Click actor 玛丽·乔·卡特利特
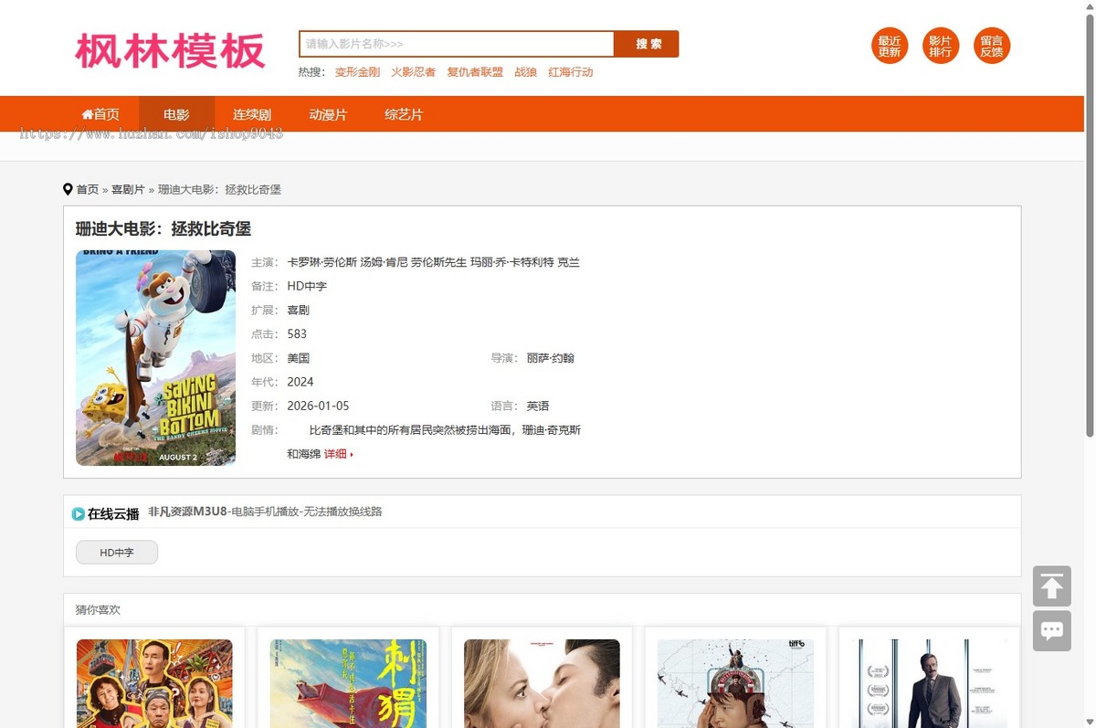 [511, 262]
